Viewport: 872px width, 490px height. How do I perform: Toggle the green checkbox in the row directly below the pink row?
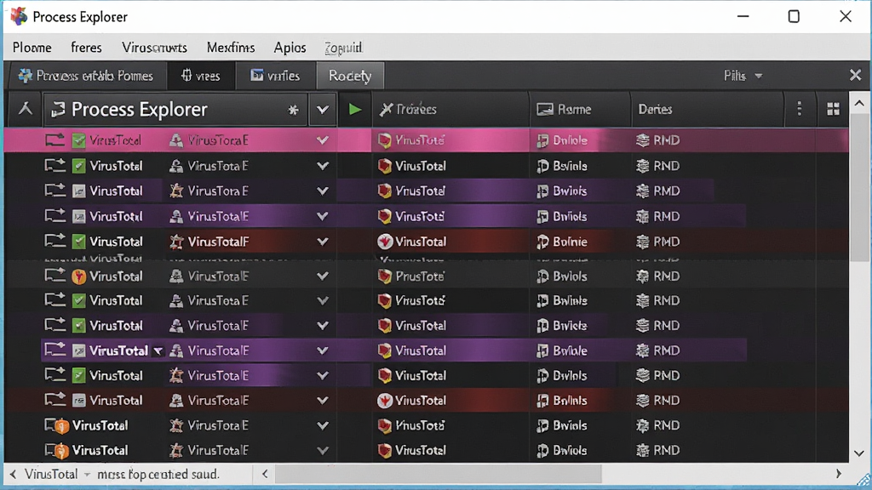pyautogui.click(x=79, y=166)
